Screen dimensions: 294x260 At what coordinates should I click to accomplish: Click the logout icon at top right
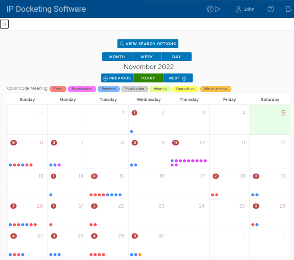pos(288,9)
